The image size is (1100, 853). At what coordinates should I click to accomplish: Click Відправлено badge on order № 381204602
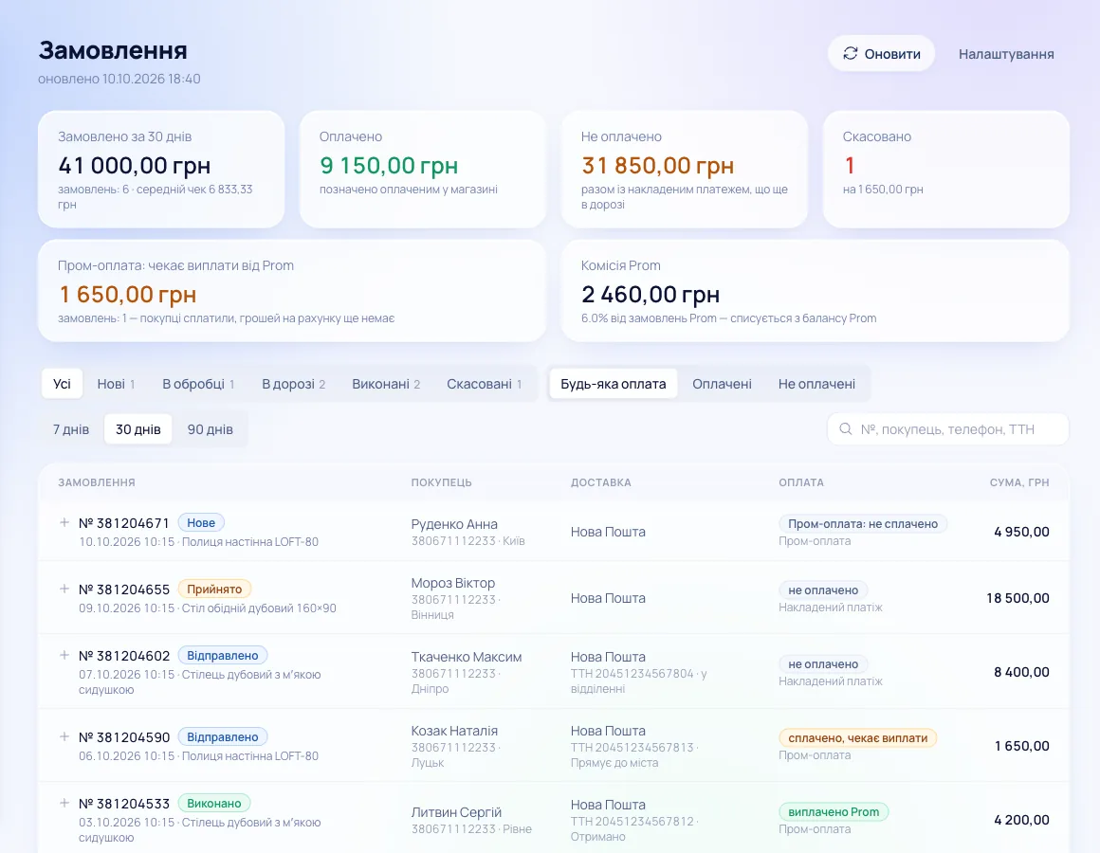click(x=223, y=655)
